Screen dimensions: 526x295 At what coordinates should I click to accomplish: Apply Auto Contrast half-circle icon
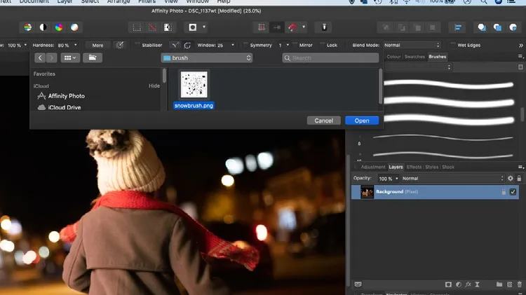coord(43,27)
